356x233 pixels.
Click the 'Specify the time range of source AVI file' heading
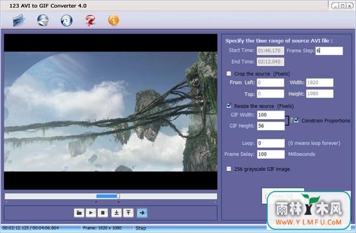[279, 41]
